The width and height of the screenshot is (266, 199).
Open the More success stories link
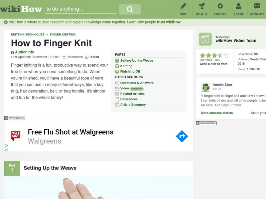click(217, 113)
